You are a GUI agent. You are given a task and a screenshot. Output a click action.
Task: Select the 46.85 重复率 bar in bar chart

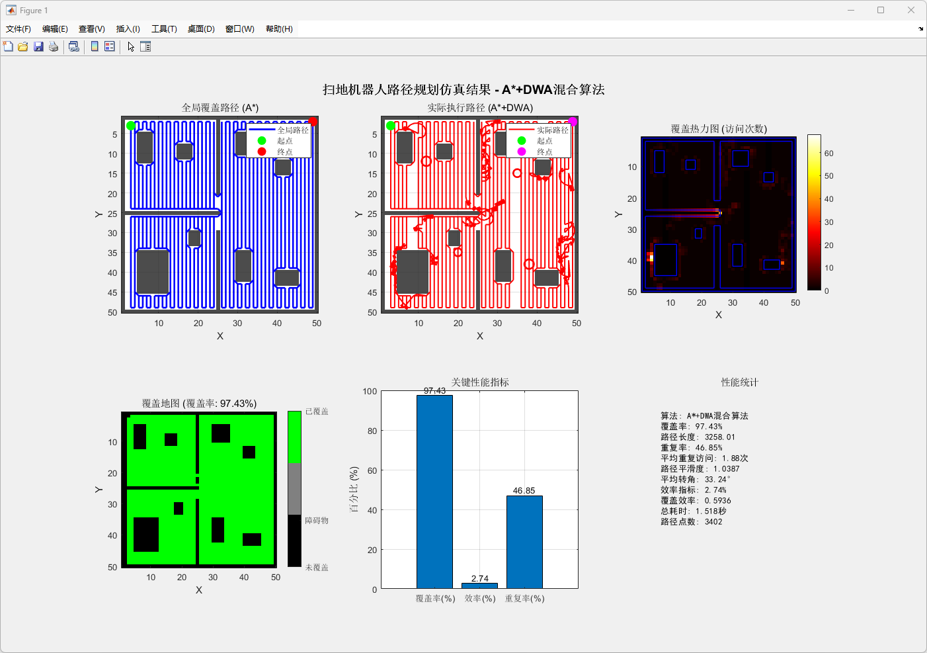(524, 542)
